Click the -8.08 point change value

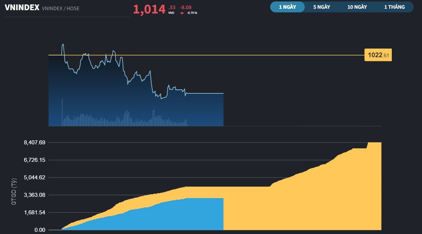click(186, 7)
